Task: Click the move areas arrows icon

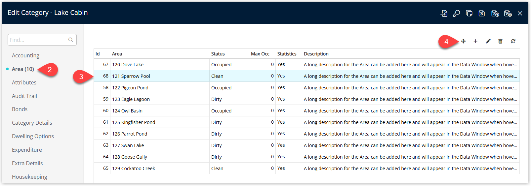Action: pyautogui.click(x=463, y=41)
